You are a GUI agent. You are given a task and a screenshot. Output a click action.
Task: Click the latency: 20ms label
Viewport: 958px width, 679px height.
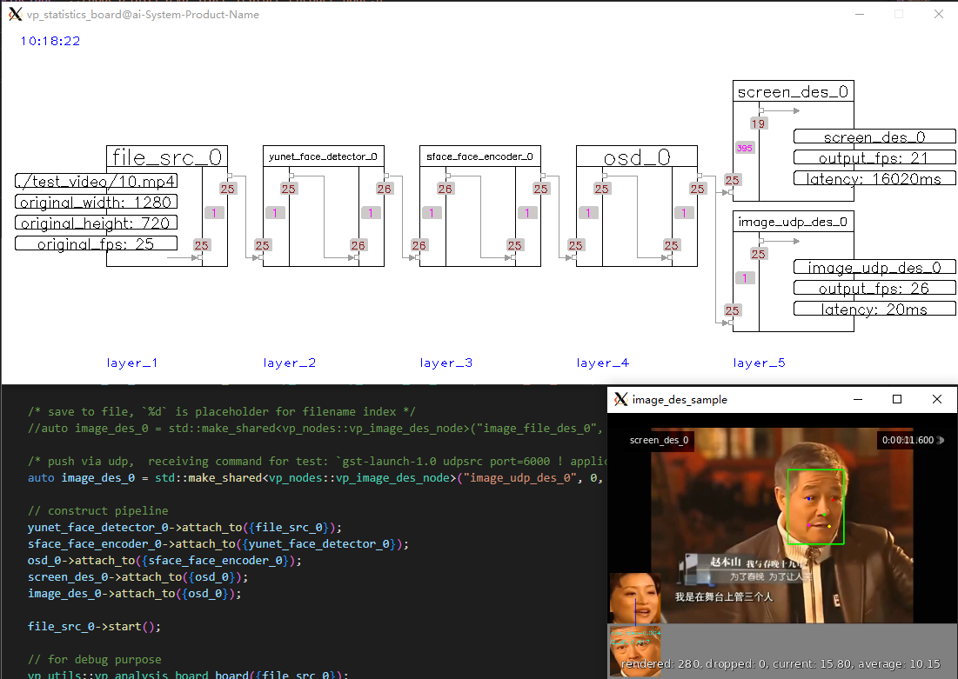click(874, 309)
